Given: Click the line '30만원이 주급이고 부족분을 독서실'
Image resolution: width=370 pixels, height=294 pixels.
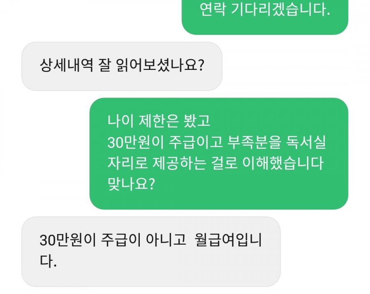Looking at the screenshot, I should pos(217,142).
